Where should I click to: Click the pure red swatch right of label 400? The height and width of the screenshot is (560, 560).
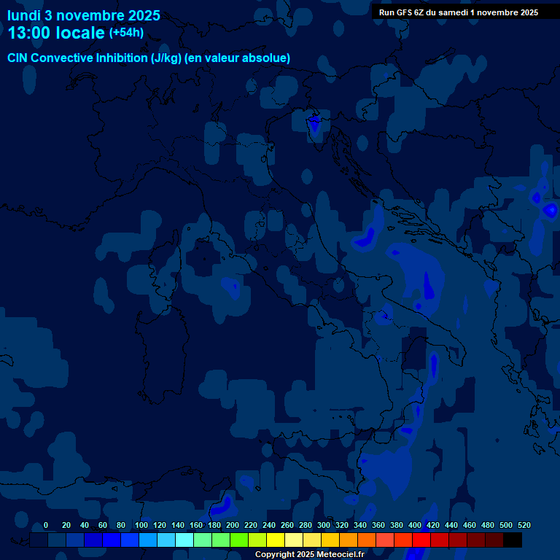421,540
